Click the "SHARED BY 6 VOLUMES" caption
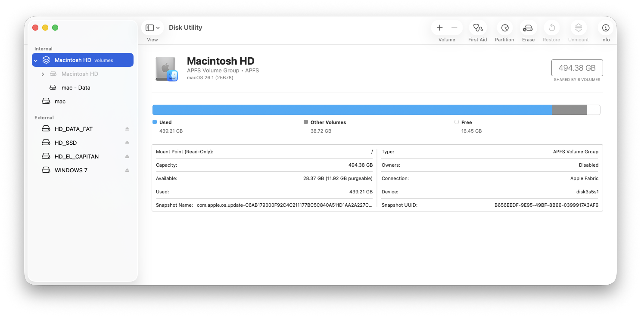 pos(577,80)
